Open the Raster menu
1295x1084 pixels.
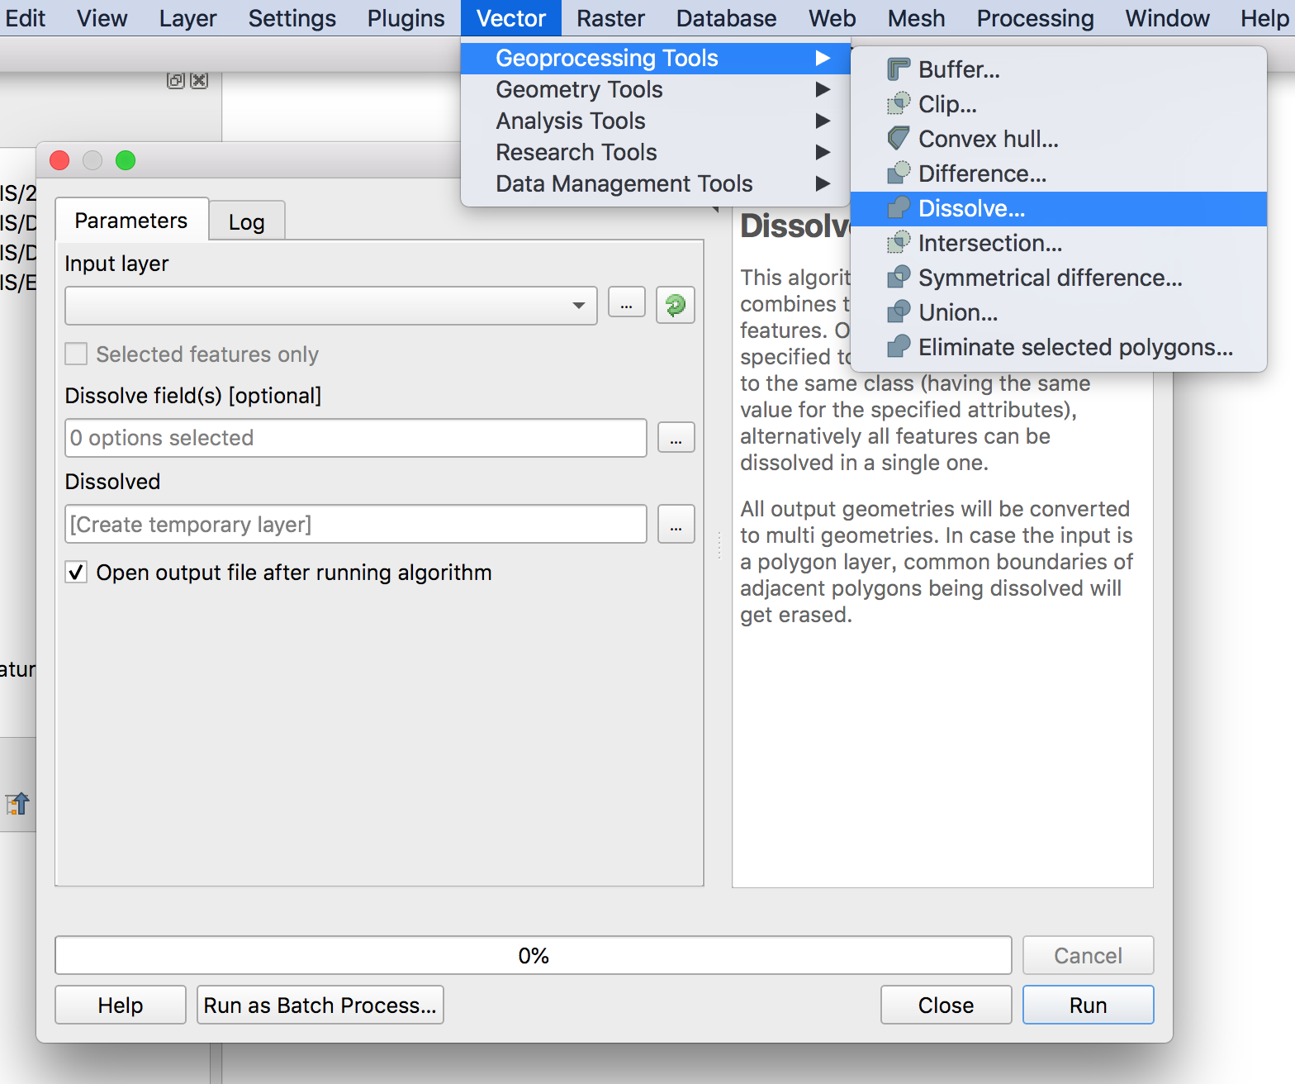click(610, 18)
